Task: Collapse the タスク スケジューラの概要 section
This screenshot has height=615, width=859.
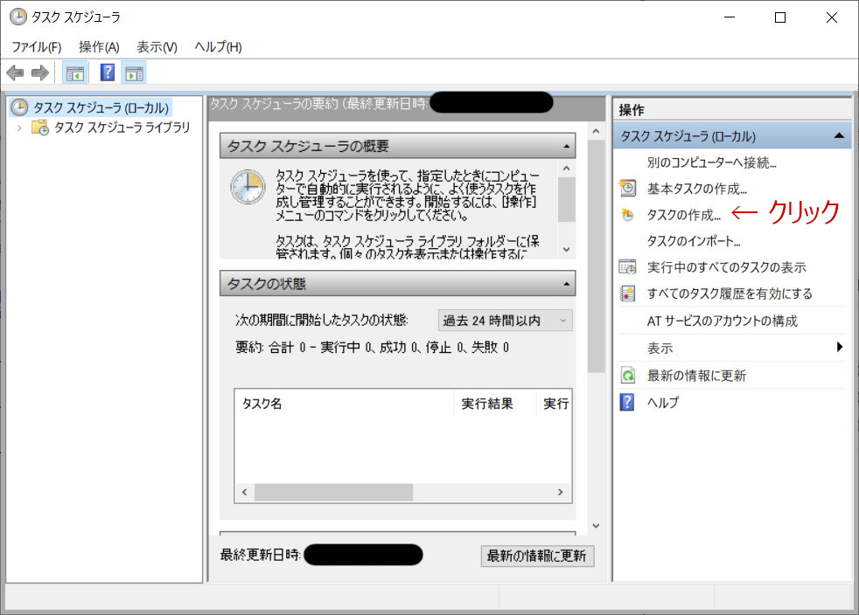Action: point(567,147)
